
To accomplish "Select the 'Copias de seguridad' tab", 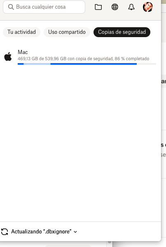I will point(122,32).
